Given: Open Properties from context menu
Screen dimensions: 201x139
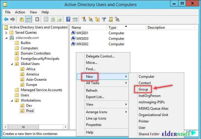Looking at the screenshot, I should [94, 125].
